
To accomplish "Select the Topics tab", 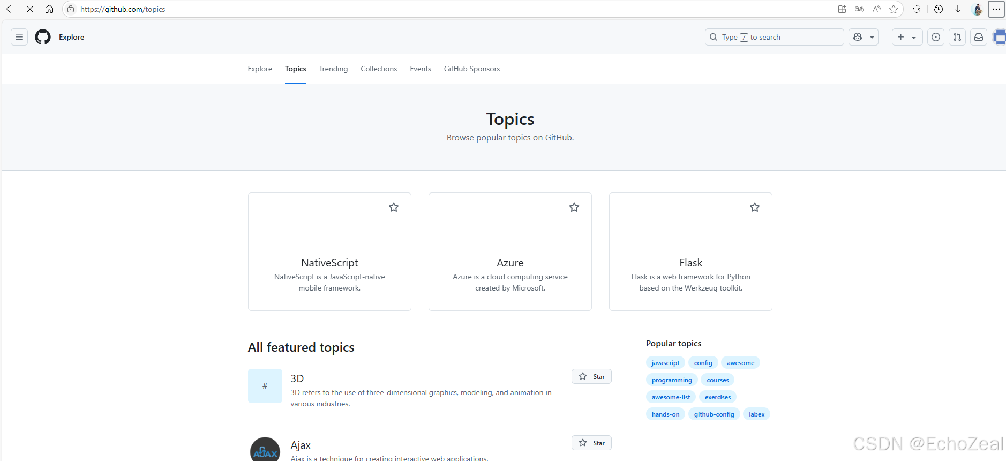I will click(x=295, y=69).
